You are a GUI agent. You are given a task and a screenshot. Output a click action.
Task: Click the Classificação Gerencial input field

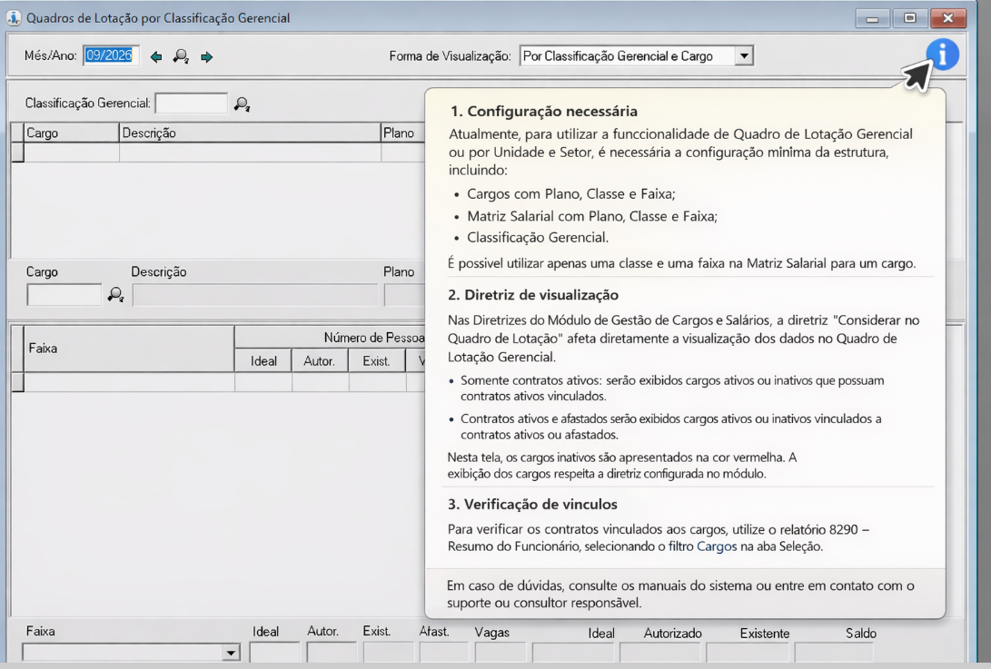point(191,103)
